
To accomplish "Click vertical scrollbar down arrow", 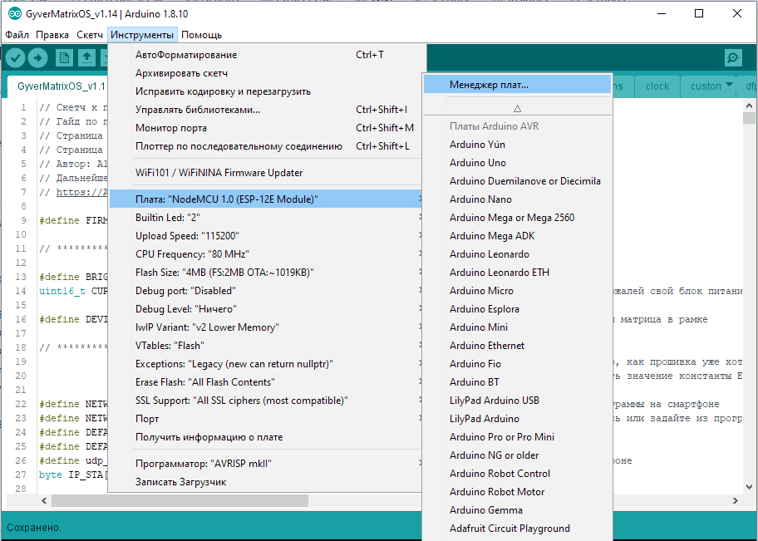I will tap(749, 487).
